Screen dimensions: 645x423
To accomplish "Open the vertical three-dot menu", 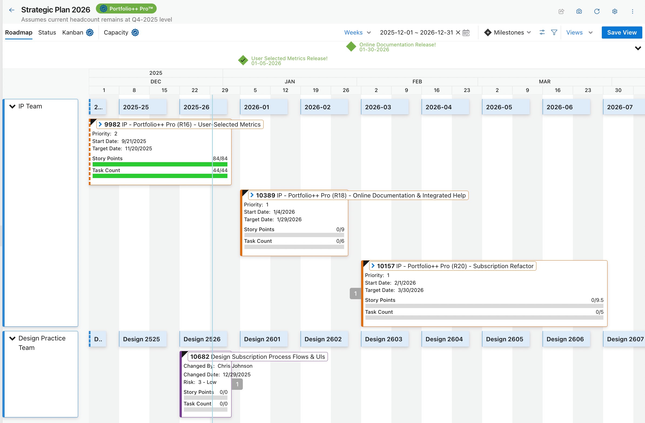I will tap(632, 11).
